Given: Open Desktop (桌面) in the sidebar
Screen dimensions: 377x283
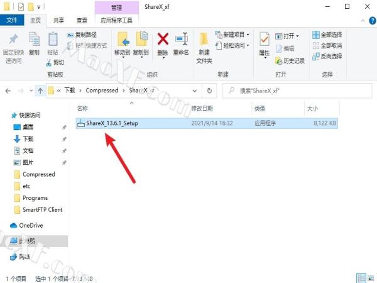Looking at the screenshot, I should pos(23,127).
